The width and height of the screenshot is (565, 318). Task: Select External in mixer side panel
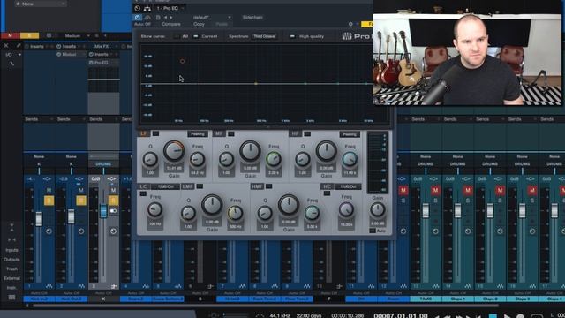click(x=11, y=278)
